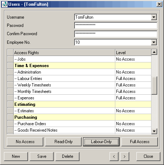The height and width of the screenshot is (165, 164).
Task: Click the Password field
Action: tap(116, 25)
